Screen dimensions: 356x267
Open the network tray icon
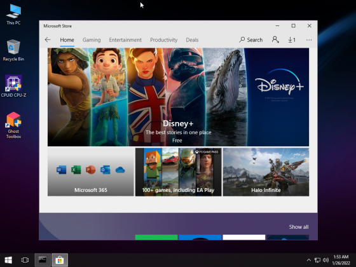(317, 260)
